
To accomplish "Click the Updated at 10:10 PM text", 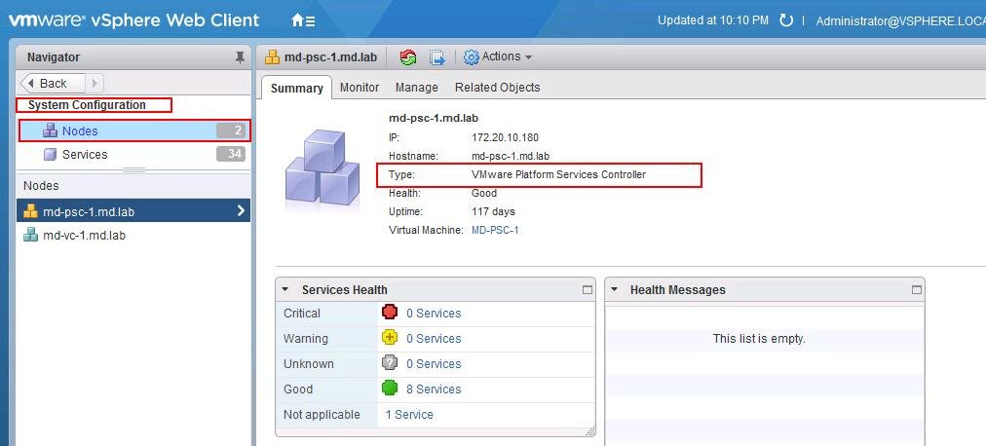I will [x=713, y=20].
